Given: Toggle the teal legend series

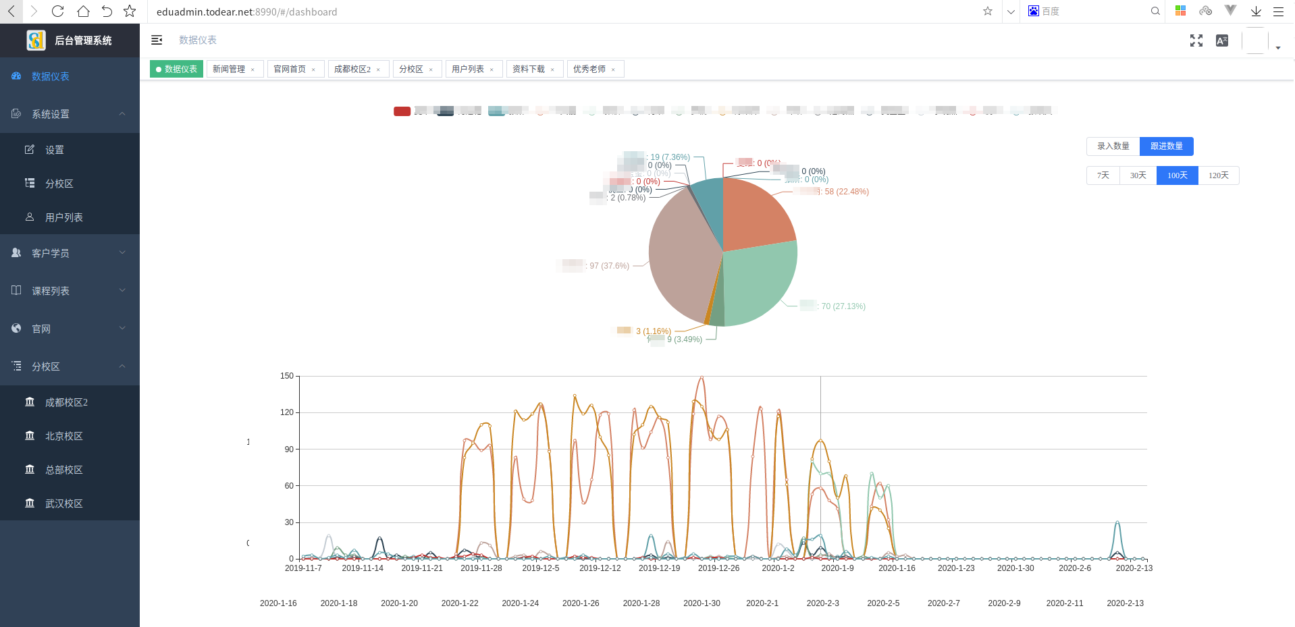Looking at the screenshot, I should (x=496, y=111).
